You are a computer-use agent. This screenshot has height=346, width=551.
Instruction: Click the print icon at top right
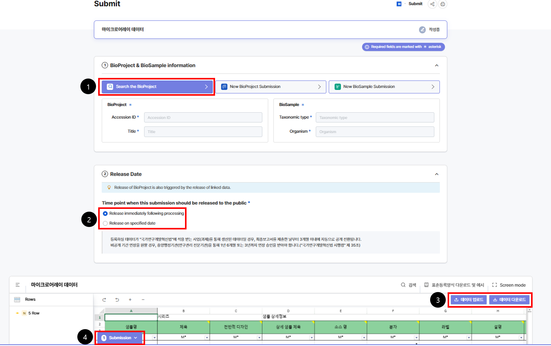[442, 4]
